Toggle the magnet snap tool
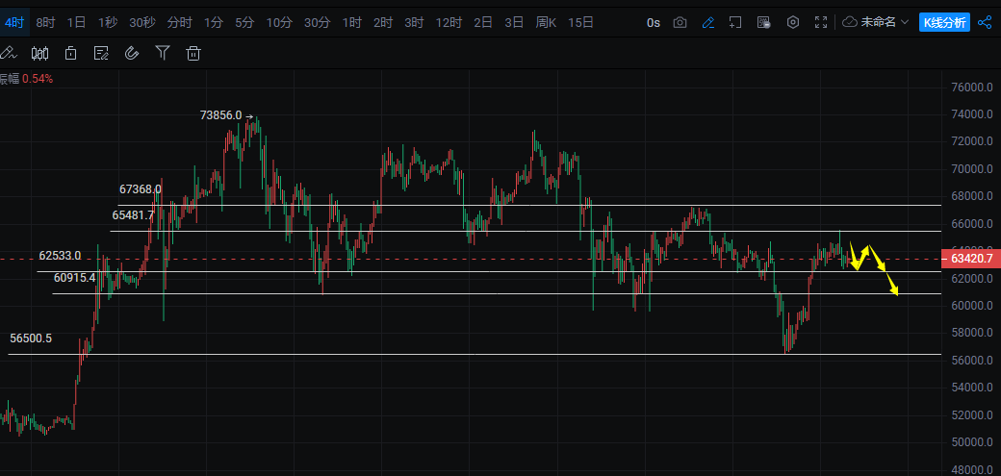This screenshot has width=1001, height=476. 132,53
